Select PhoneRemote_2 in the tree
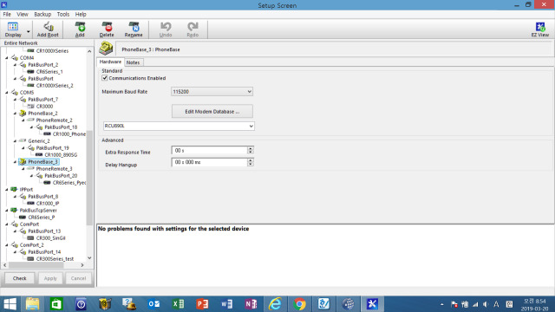The height and width of the screenshot is (312, 555). 54,120
